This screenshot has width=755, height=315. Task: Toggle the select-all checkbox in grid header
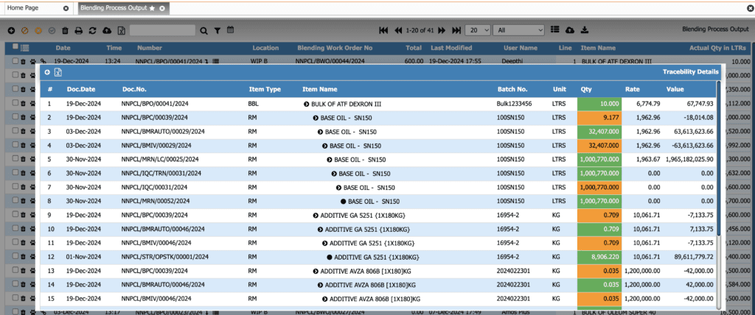pos(14,47)
